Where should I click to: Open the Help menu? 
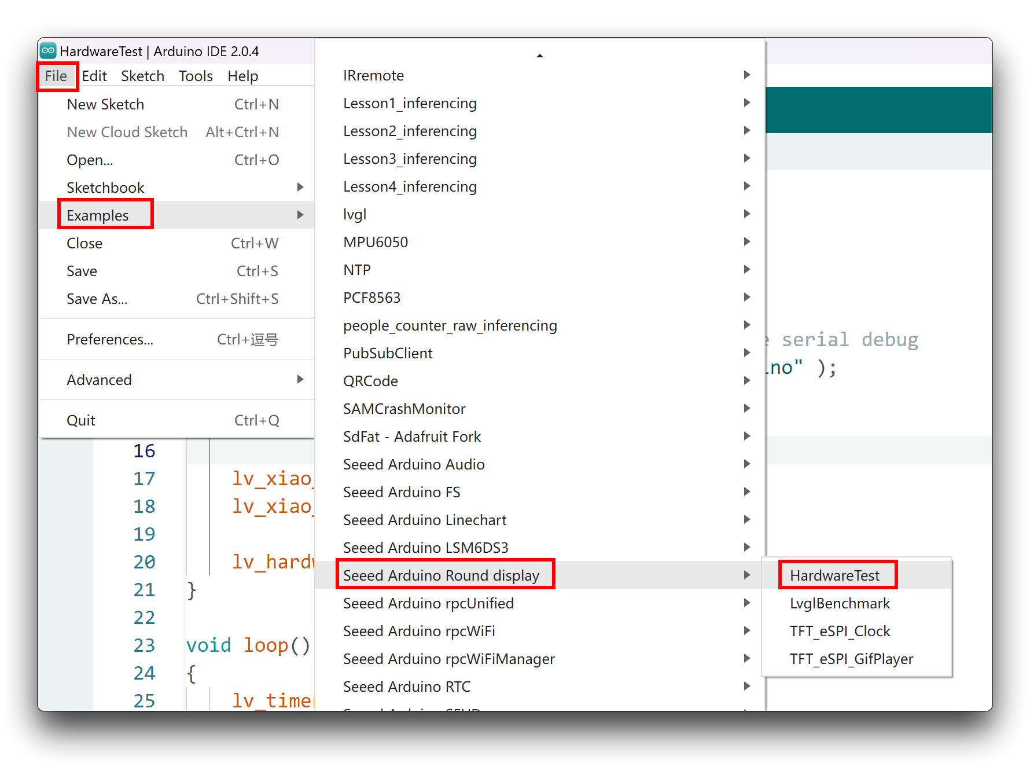(242, 76)
